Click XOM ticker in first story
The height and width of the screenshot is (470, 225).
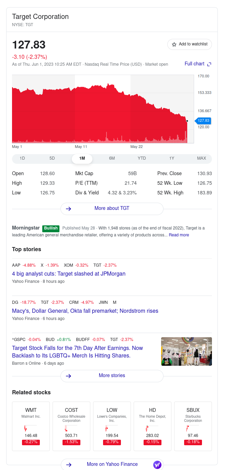click(x=68, y=265)
